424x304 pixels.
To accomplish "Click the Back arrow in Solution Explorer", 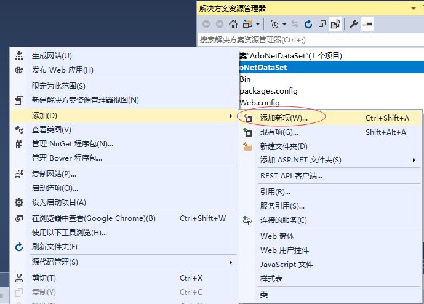I will 205,25.
